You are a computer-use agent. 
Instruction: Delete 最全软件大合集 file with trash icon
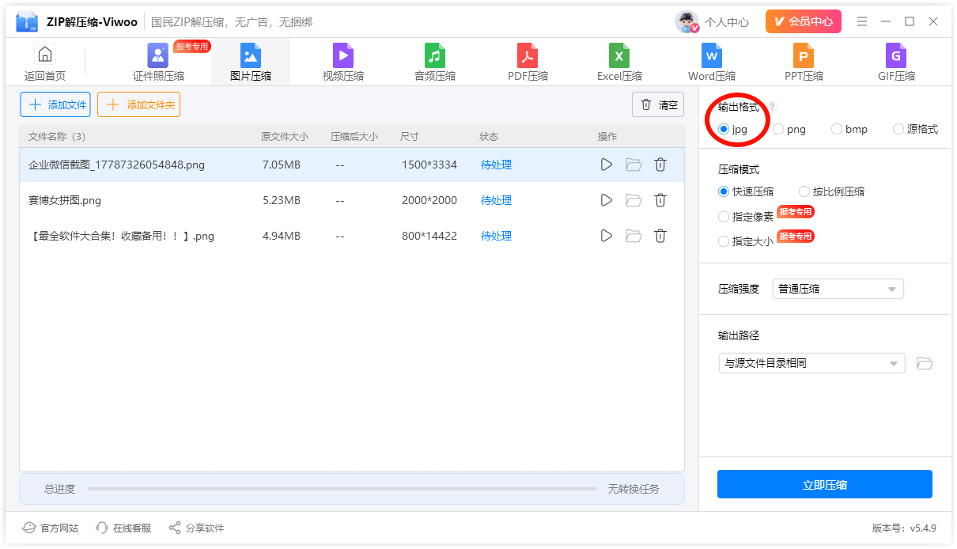pos(660,236)
